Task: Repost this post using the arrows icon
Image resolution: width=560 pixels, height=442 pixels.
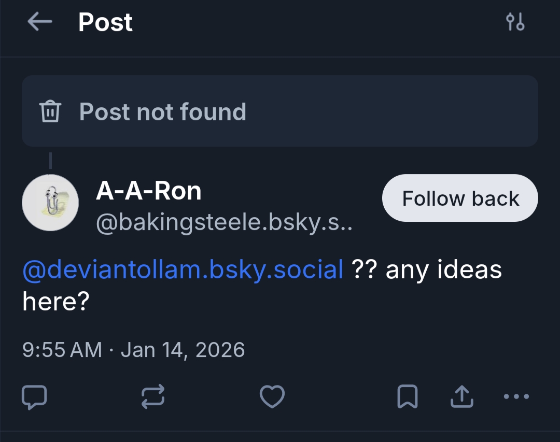Action: tap(153, 397)
